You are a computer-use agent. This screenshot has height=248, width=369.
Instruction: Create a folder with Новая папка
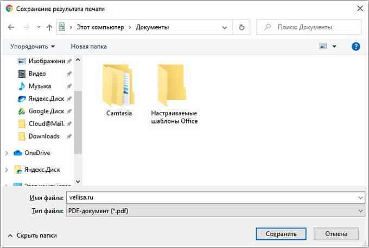(x=88, y=46)
